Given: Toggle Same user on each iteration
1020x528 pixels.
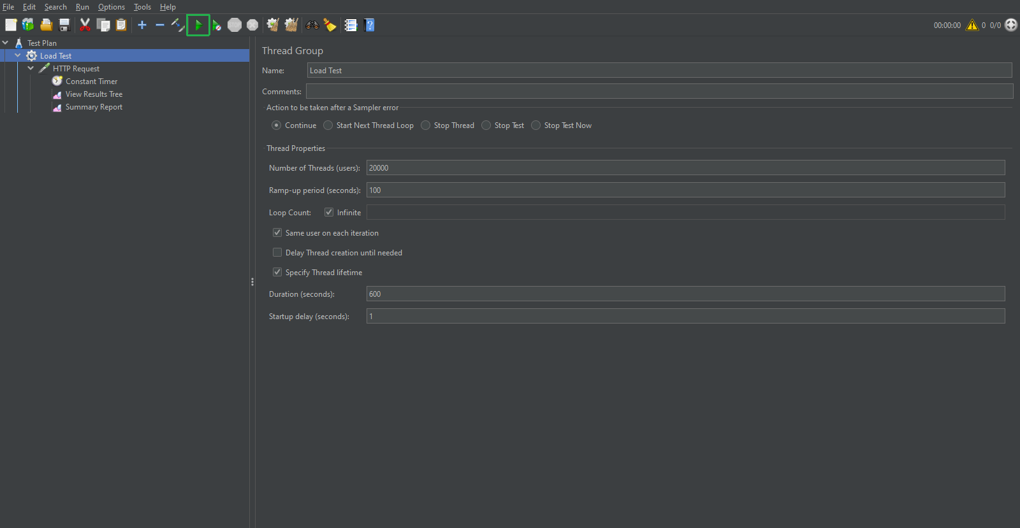Looking at the screenshot, I should (x=277, y=232).
